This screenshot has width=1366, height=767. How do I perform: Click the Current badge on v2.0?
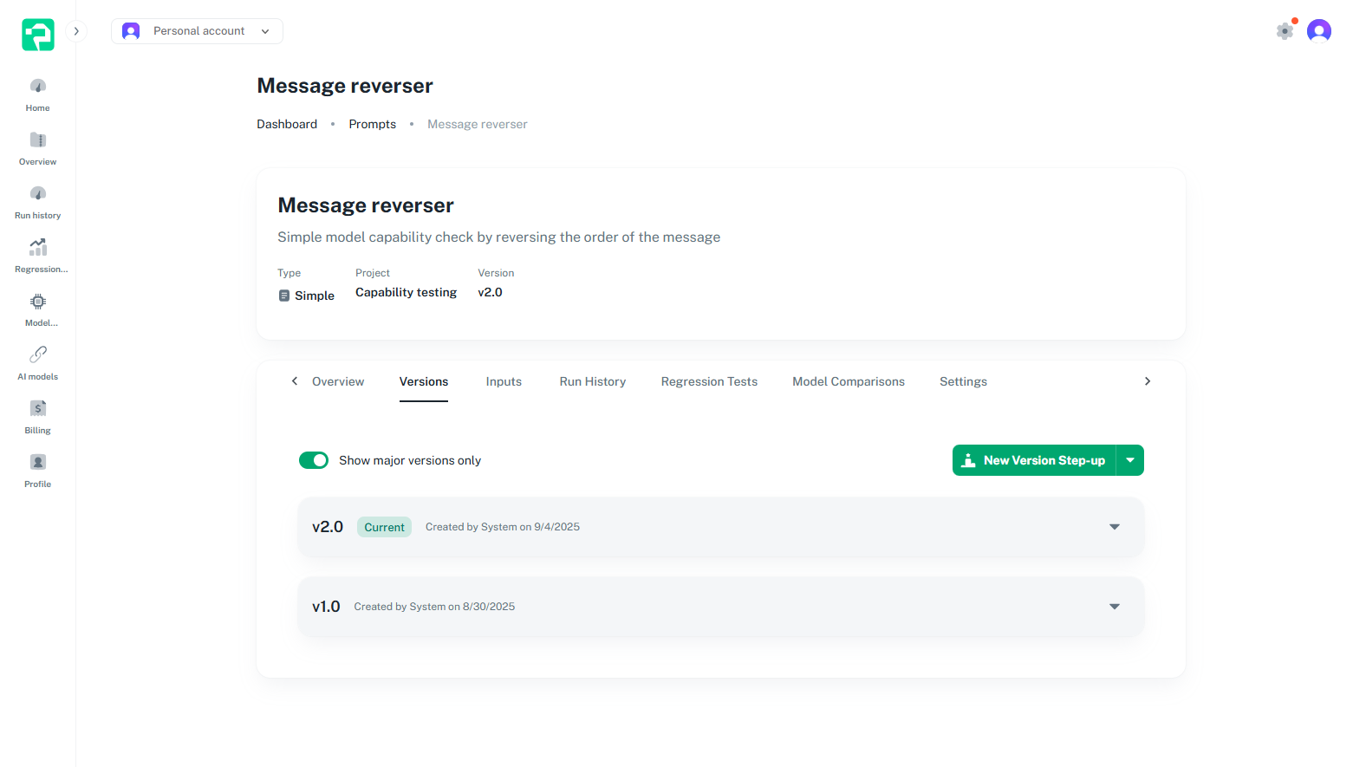pyautogui.click(x=384, y=527)
